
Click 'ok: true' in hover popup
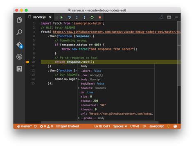(x=87, y=92)
